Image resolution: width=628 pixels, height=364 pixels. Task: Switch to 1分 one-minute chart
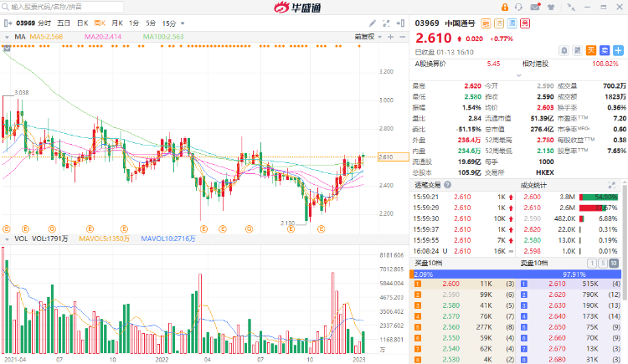tap(134, 23)
